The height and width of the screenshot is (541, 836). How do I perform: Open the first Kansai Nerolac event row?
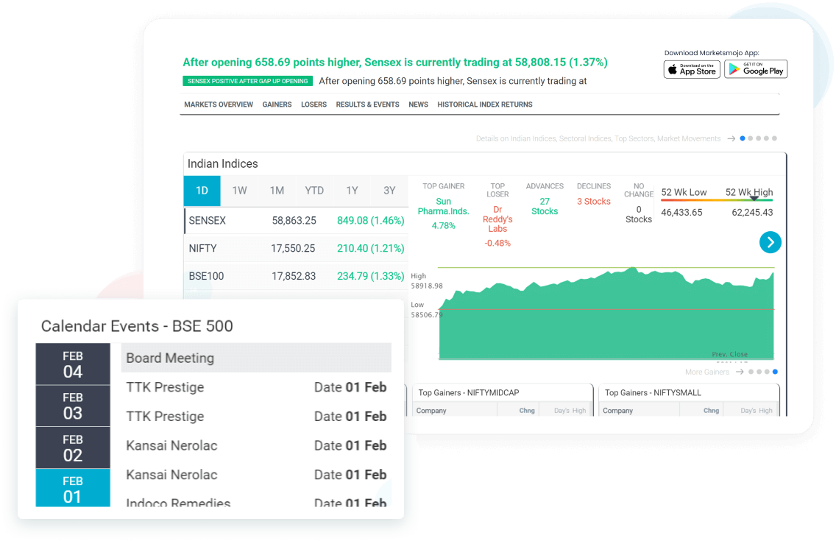(x=256, y=445)
